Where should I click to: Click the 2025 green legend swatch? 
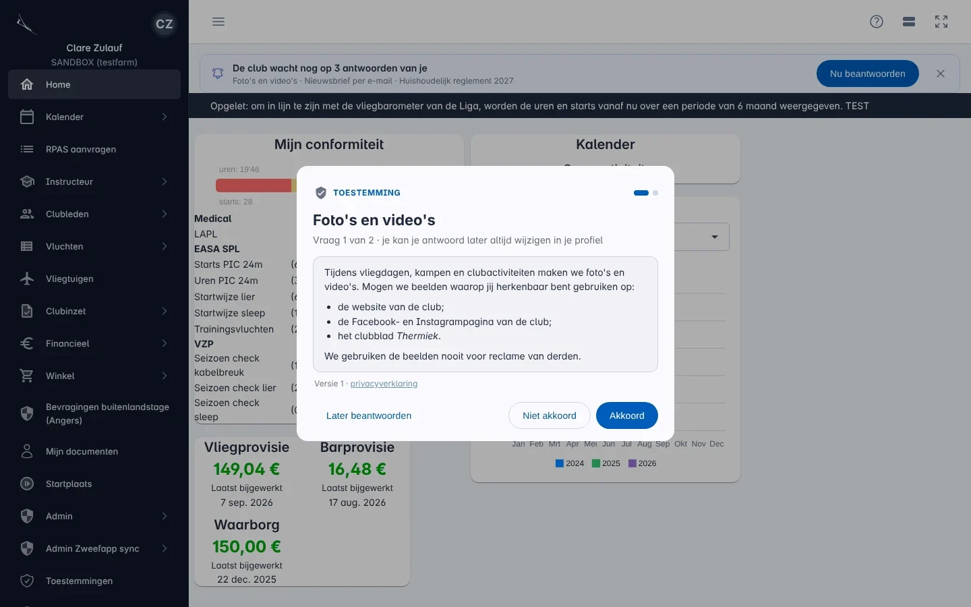596,463
